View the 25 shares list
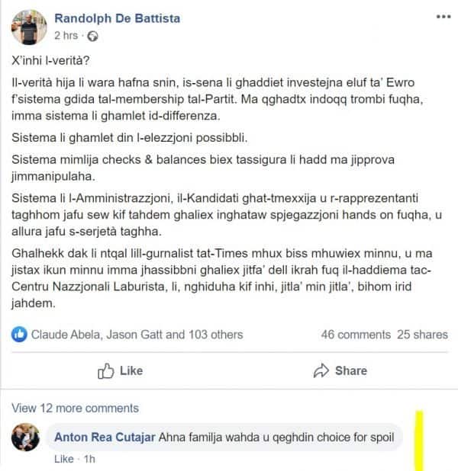Viewport: 458px width, 471px height. tap(422, 335)
